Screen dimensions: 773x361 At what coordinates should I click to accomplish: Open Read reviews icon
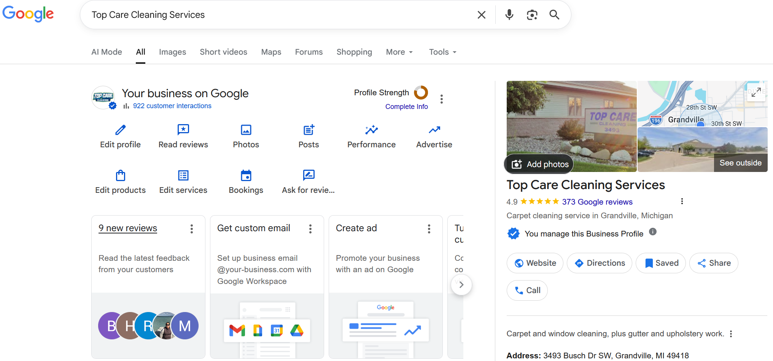[183, 130]
